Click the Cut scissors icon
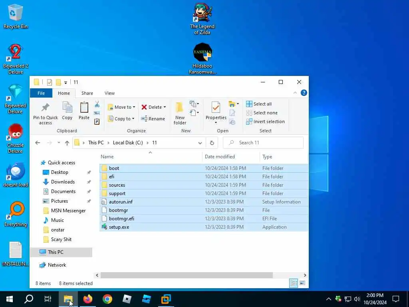This screenshot has height=307, width=409. tap(97, 104)
